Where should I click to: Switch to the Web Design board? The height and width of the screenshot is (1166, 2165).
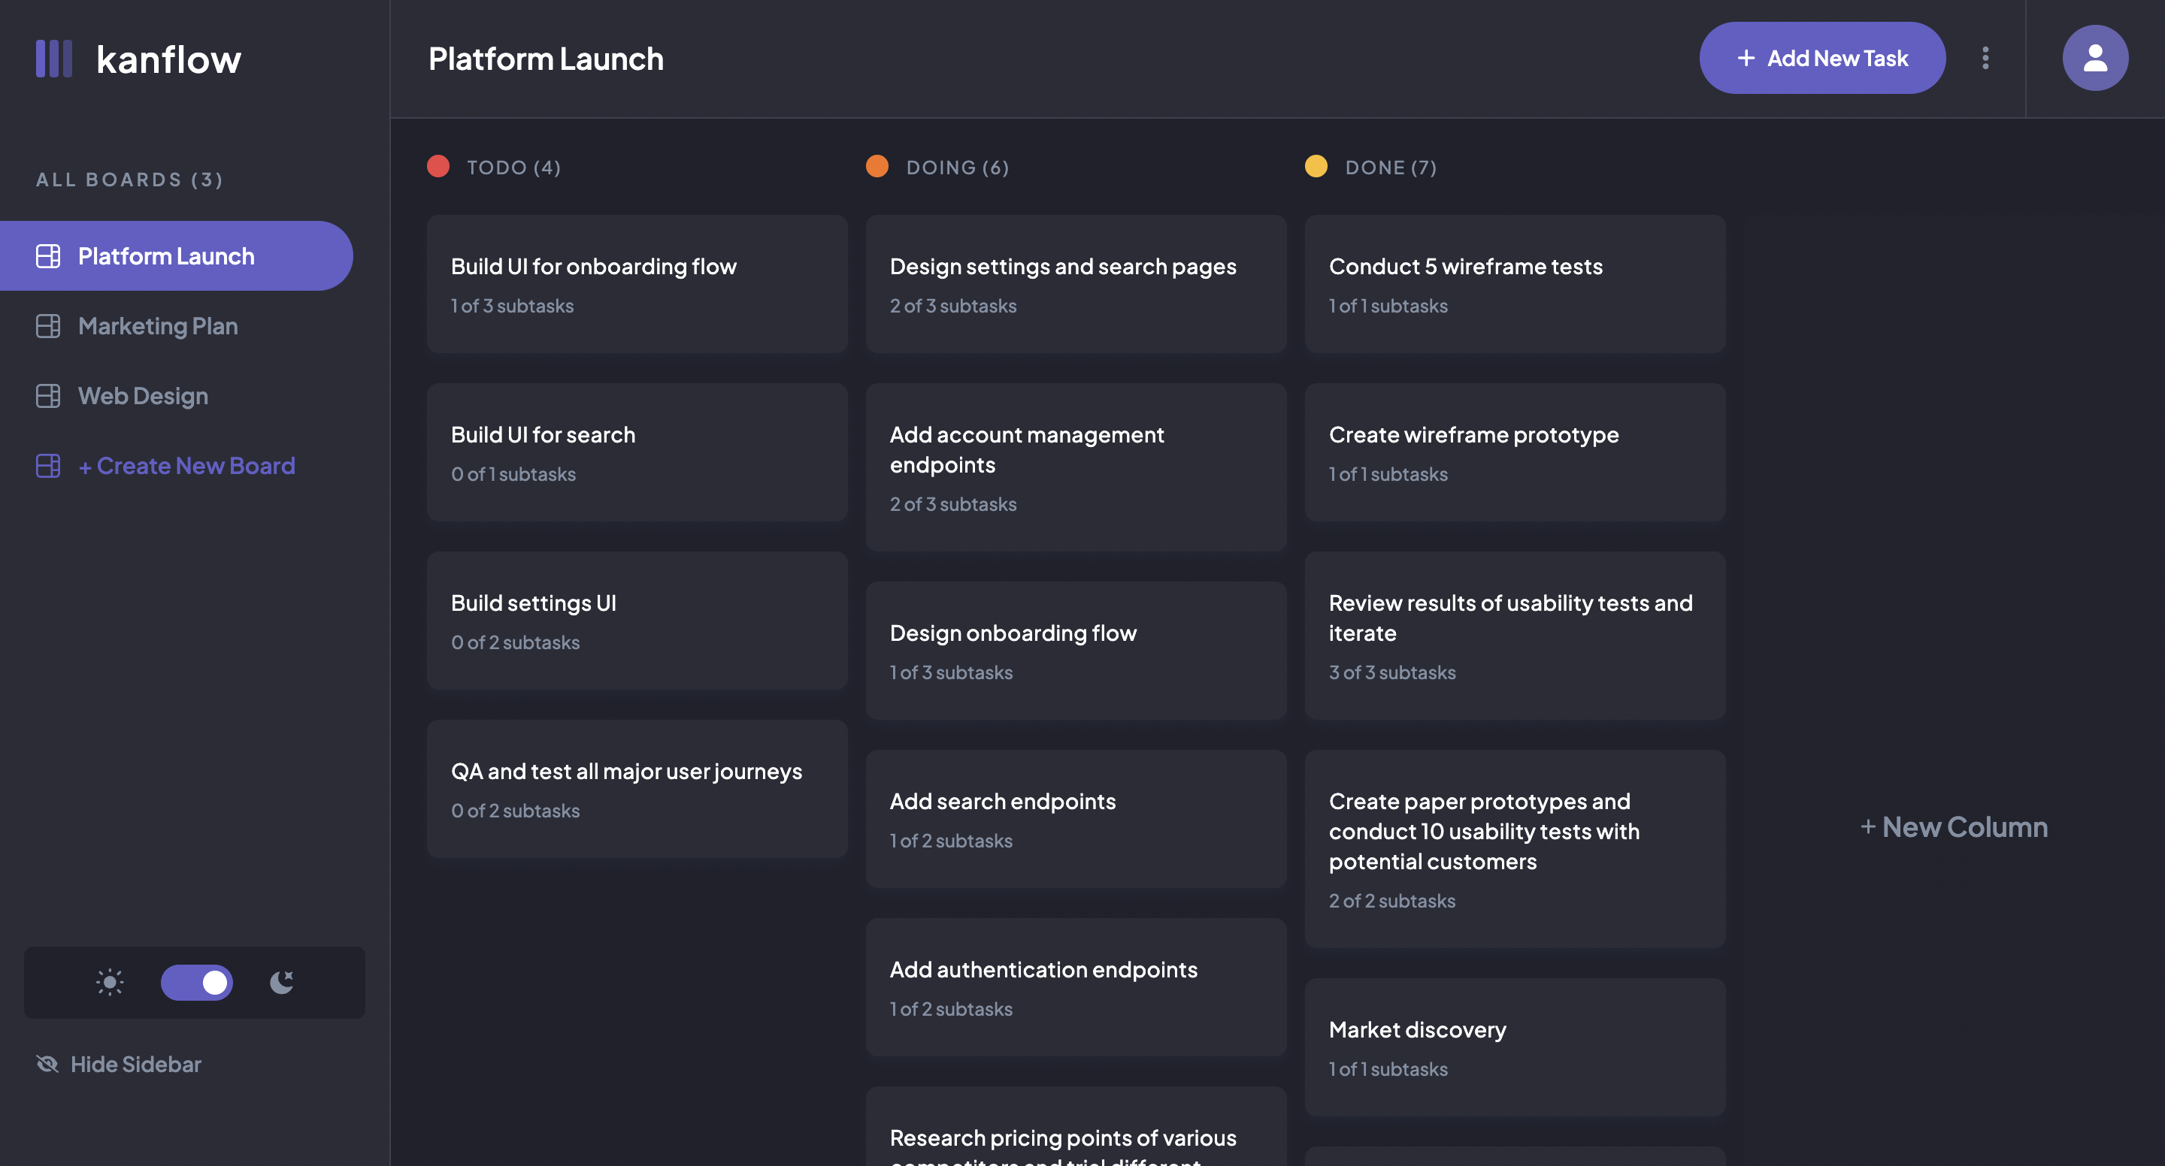pos(143,396)
